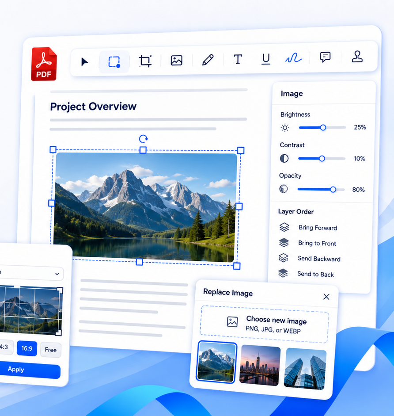This screenshot has width=394, height=416.
Task: Click Send Backward option
Action: pyautogui.click(x=319, y=259)
